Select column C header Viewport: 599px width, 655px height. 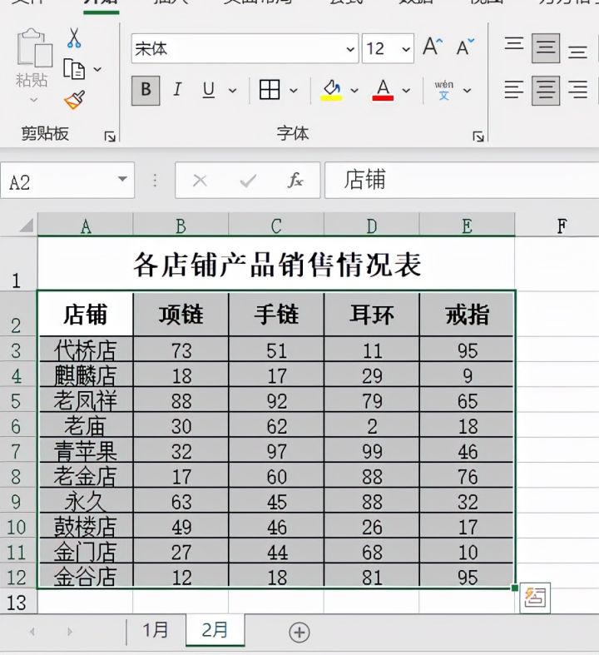[276, 226]
